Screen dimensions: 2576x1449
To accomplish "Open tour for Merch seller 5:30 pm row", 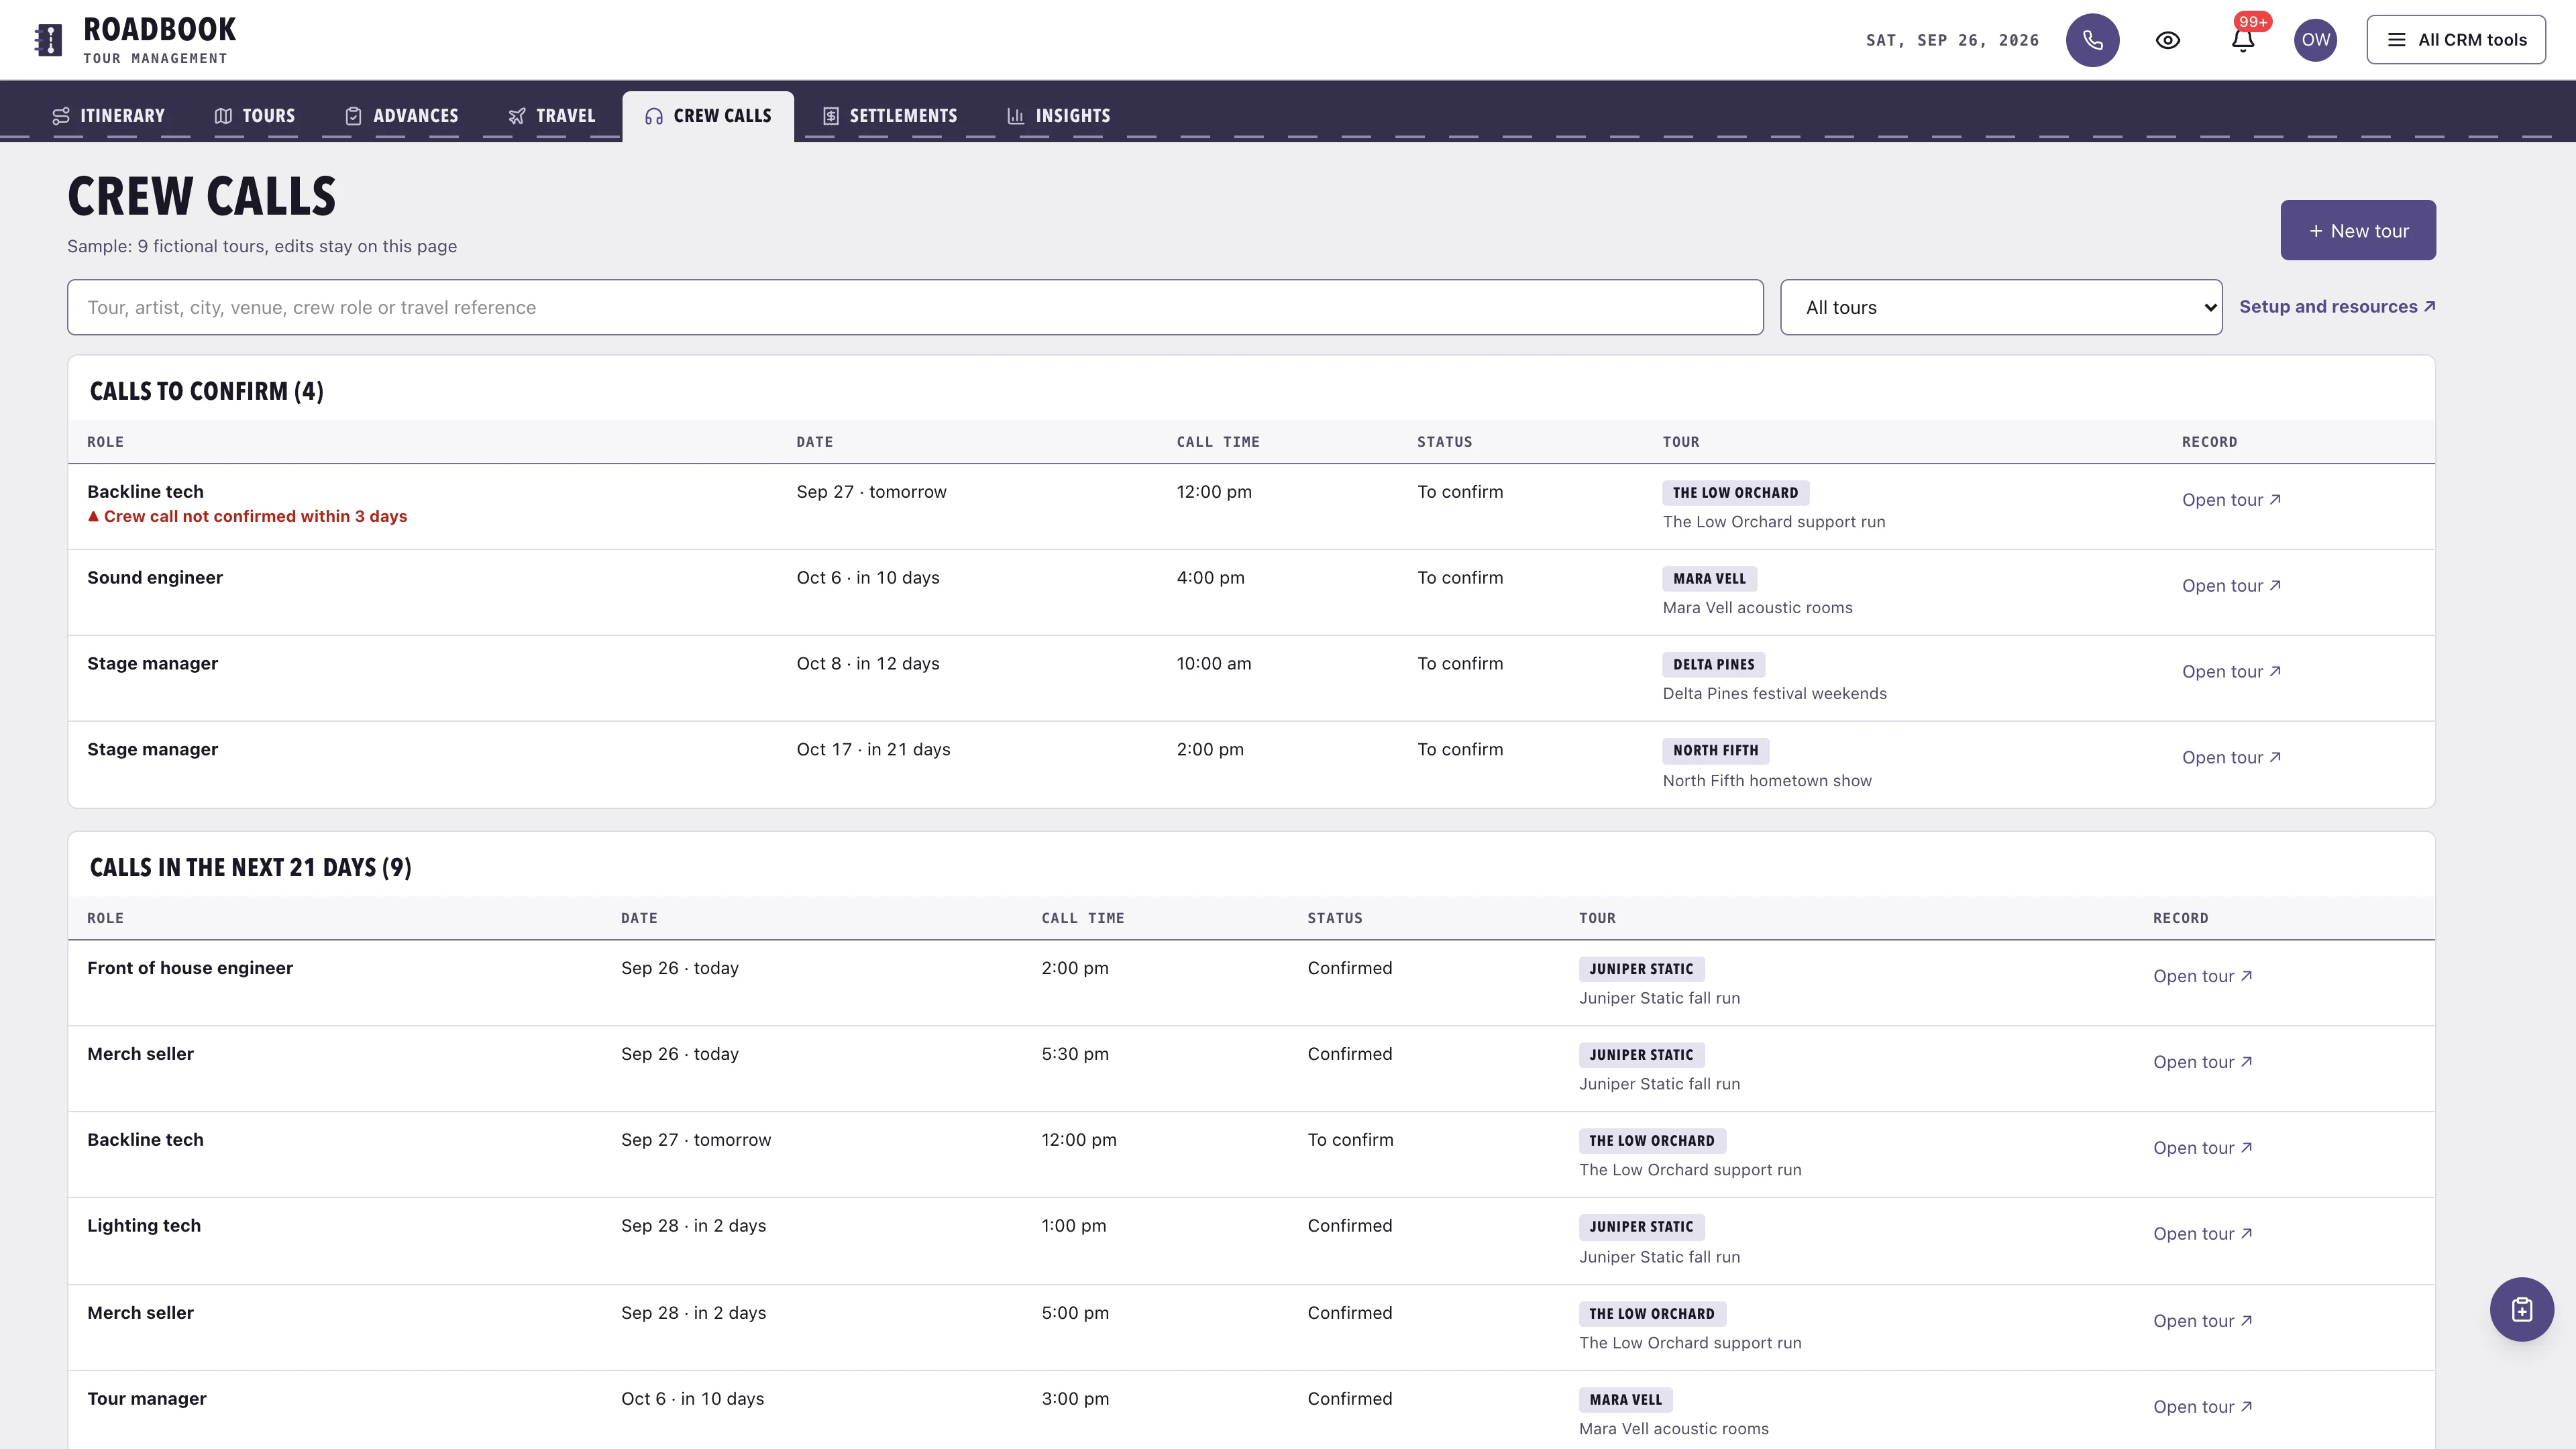I will point(2202,1062).
